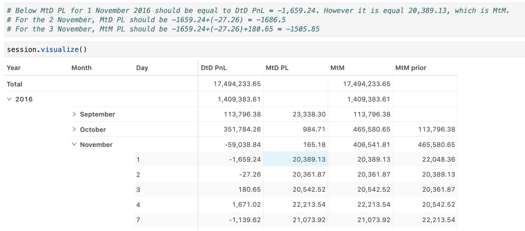The width and height of the screenshot is (525, 231).
Task: Select the Month column header
Action: pos(81,68)
